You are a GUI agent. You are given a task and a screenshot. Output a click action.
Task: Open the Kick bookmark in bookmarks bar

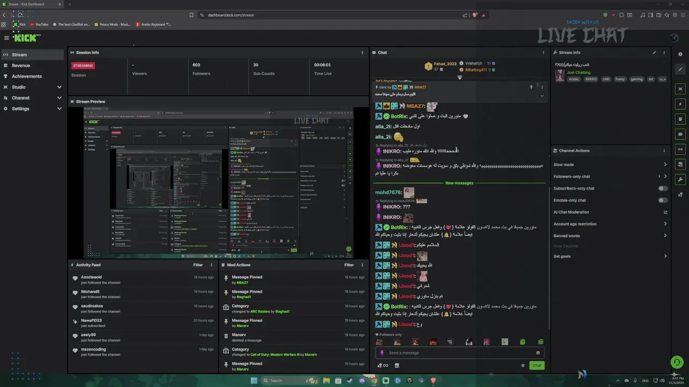click(19, 24)
